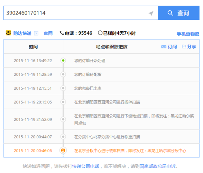Open 国家邮政总局申诉 complaint link
The width and height of the screenshot is (203, 173).
point(157,166)
